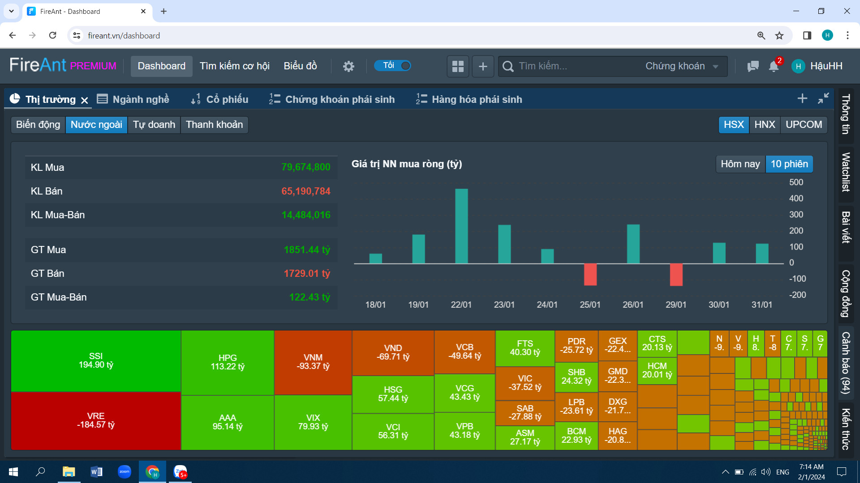Open the notifications bell

tap(774, 66)
